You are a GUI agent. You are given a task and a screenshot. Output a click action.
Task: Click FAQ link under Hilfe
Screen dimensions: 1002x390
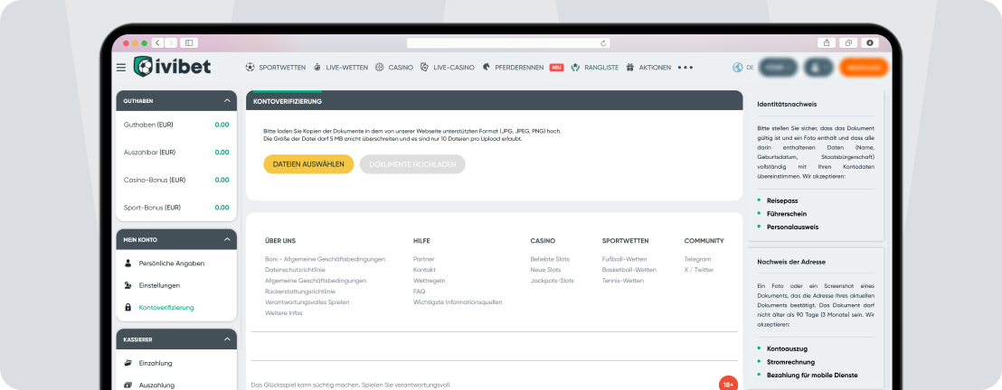pyautogui.click(x=420, y=291)
